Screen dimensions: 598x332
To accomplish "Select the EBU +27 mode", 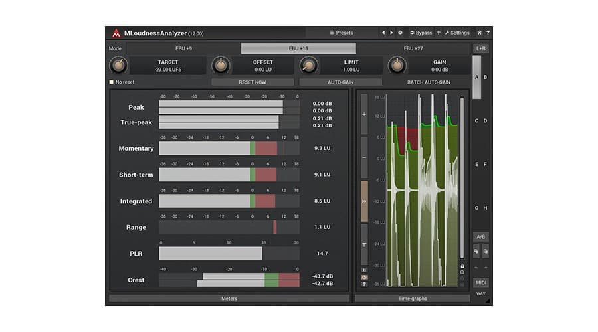I will (413, 48).
